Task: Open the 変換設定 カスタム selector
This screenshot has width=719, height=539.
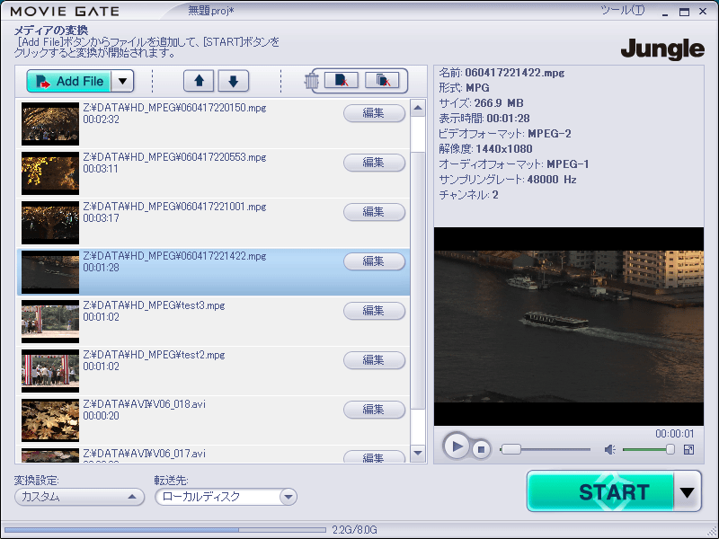Action: (79, 497)
